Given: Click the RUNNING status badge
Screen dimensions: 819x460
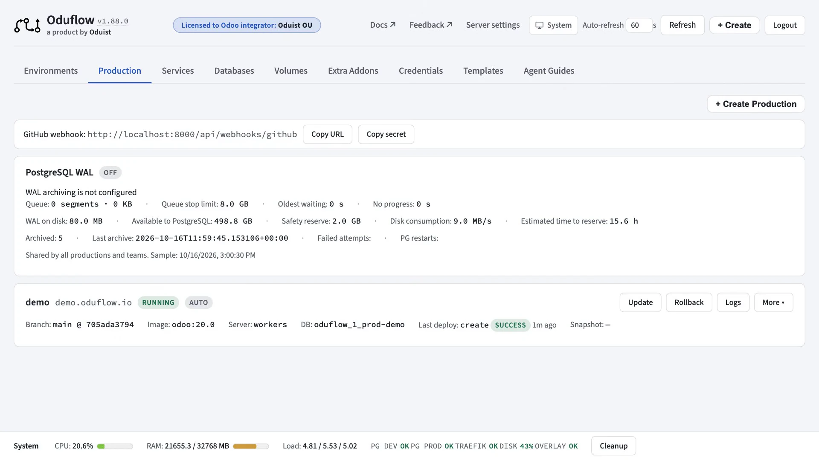Looking at the screenshot, I should 158,302.
